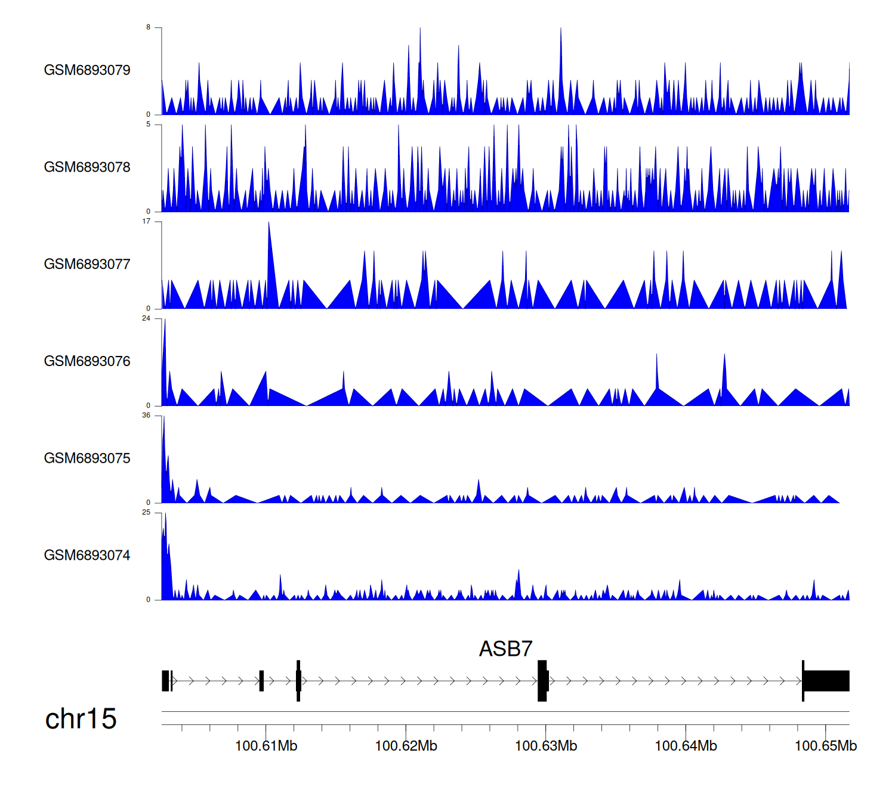Click y-axis maximum value 36 on GSM6893075

[146, 416]
